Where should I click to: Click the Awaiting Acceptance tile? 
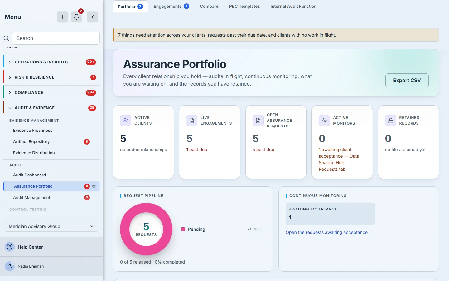point(331,214)
